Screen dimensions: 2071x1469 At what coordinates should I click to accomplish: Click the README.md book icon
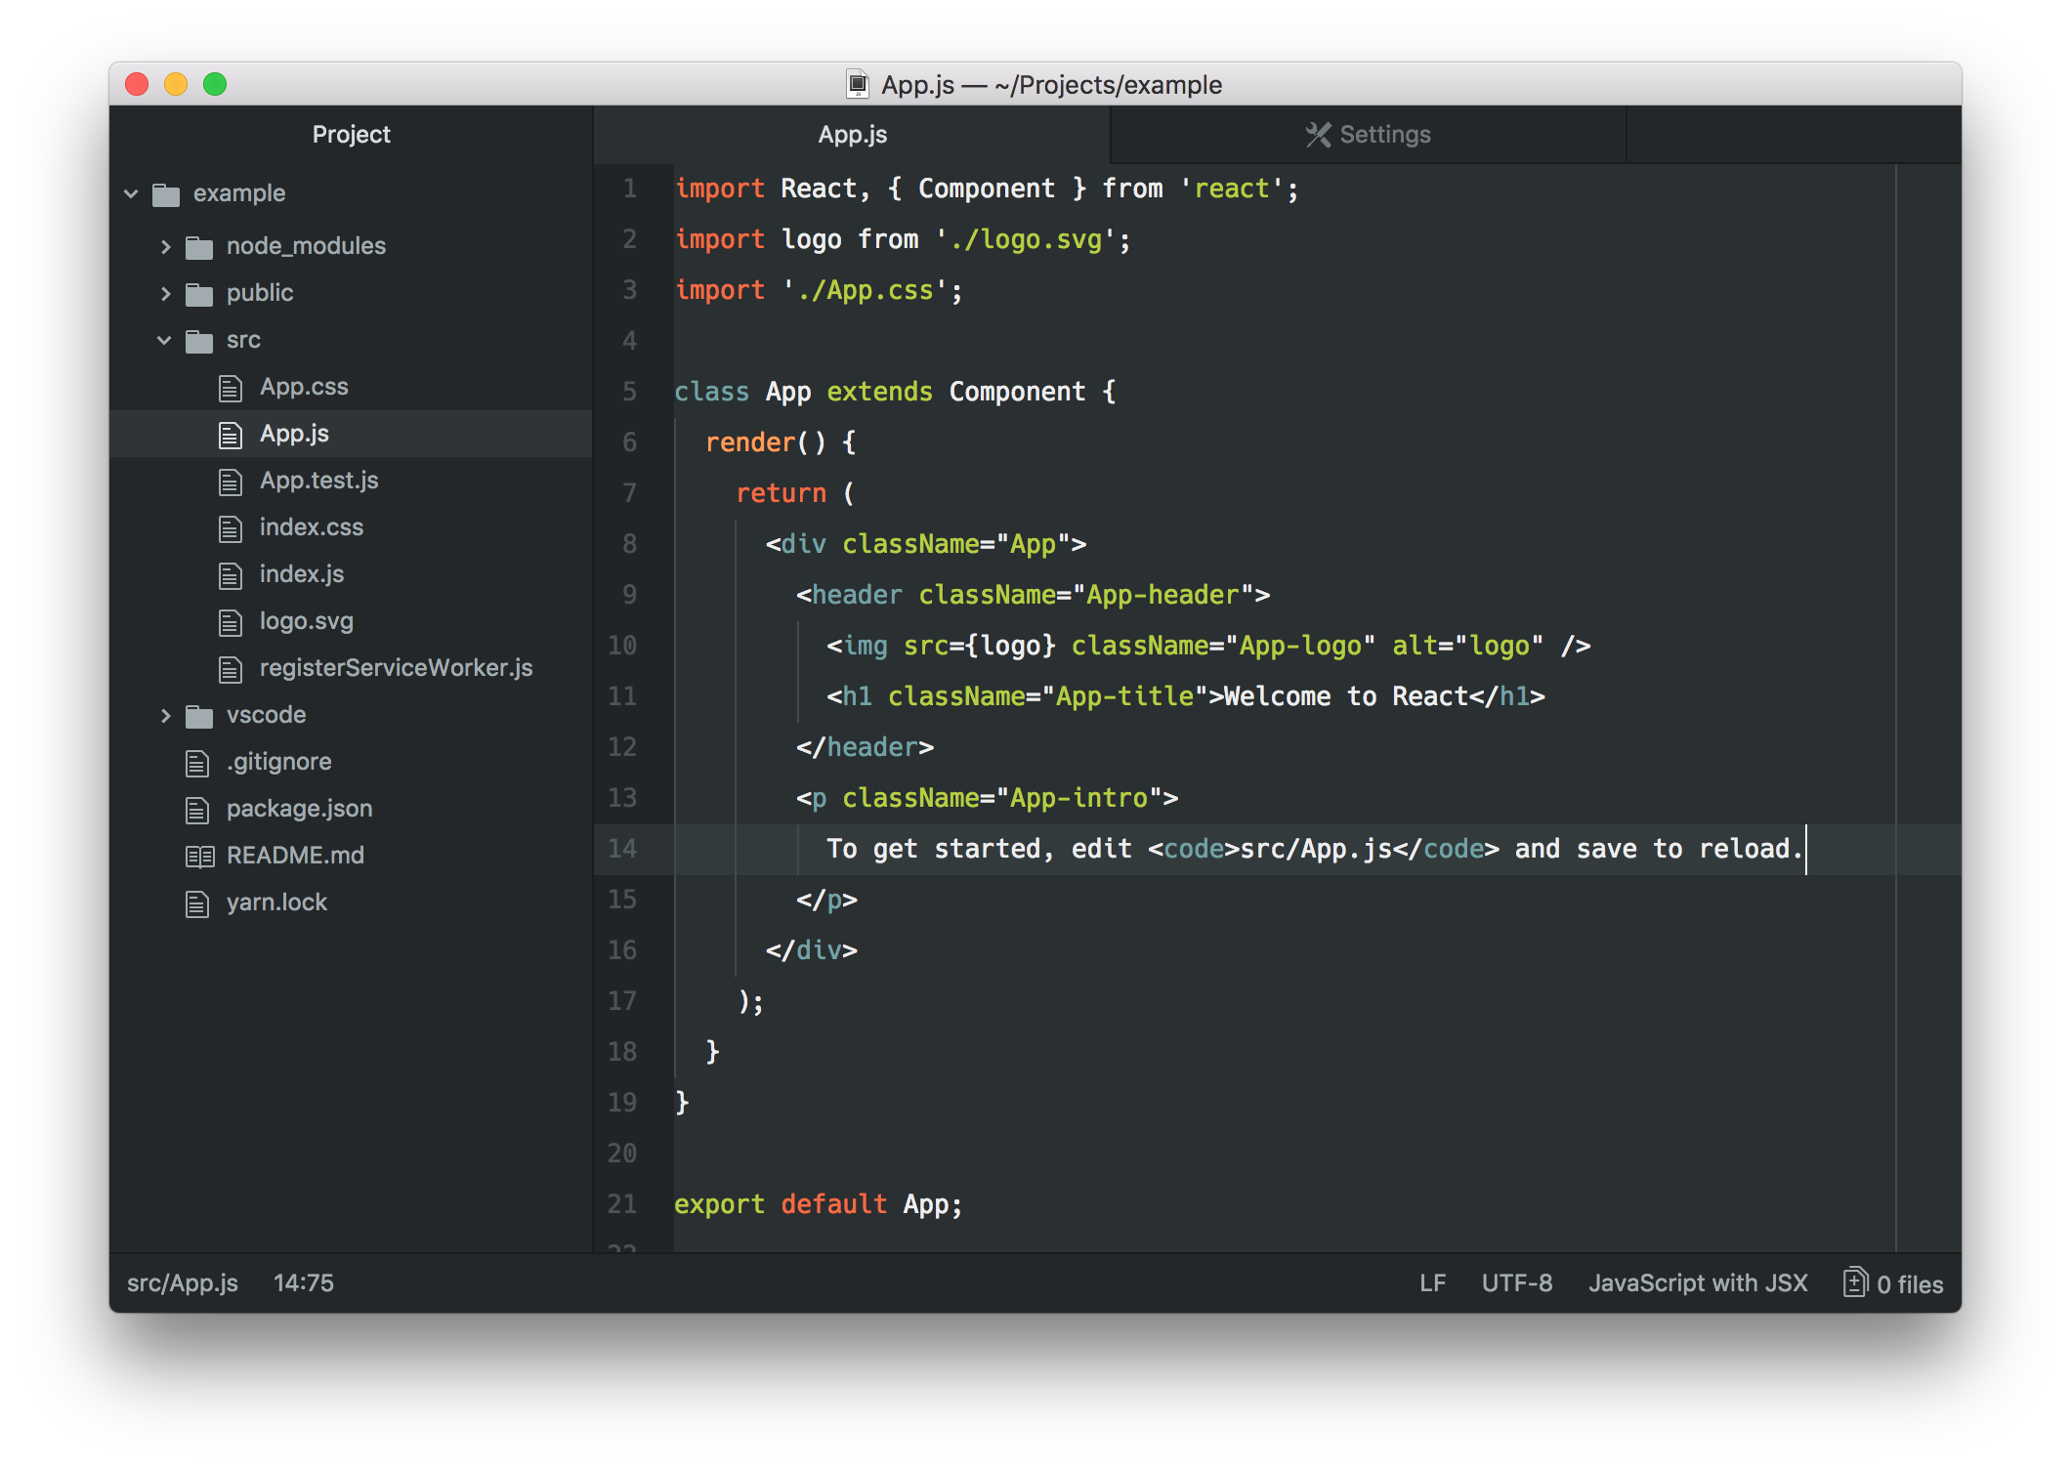199,857
